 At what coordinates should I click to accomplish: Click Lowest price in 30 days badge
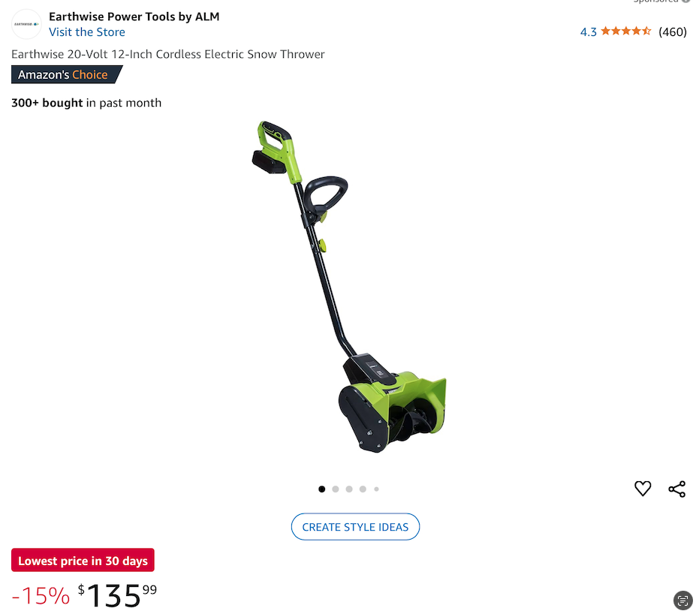click(x=83, y=560)
